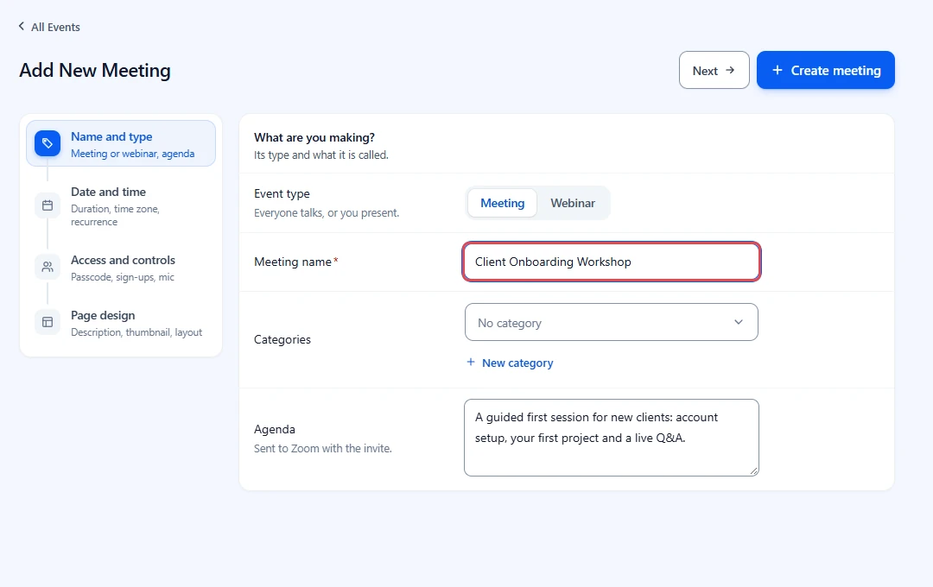
Task: Click the calendar icon for Date and time
Action: [48, 205]
